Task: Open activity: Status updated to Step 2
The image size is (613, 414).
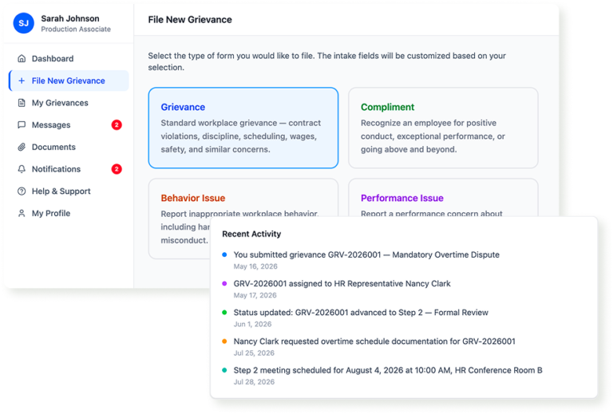Action: [x=361, y=313]
